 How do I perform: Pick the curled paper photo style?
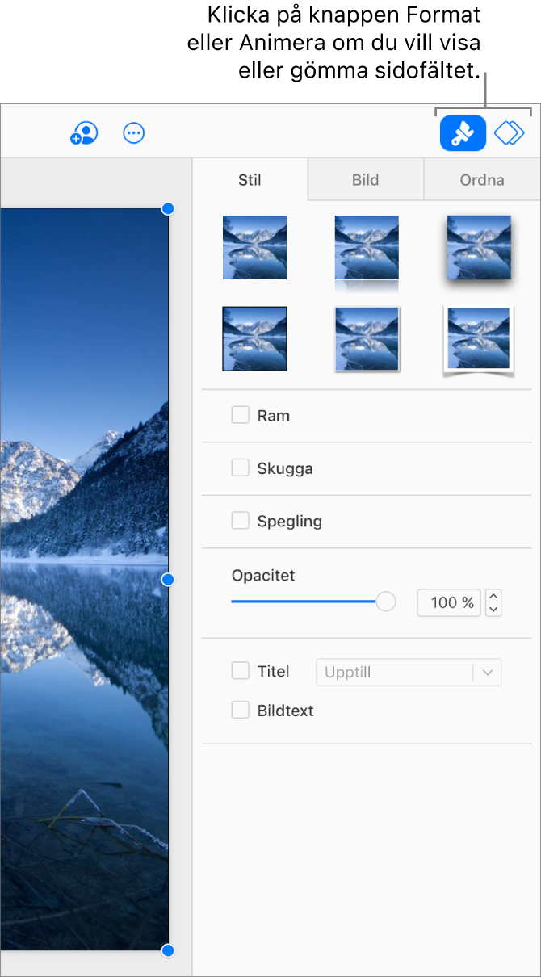(478, 339)
